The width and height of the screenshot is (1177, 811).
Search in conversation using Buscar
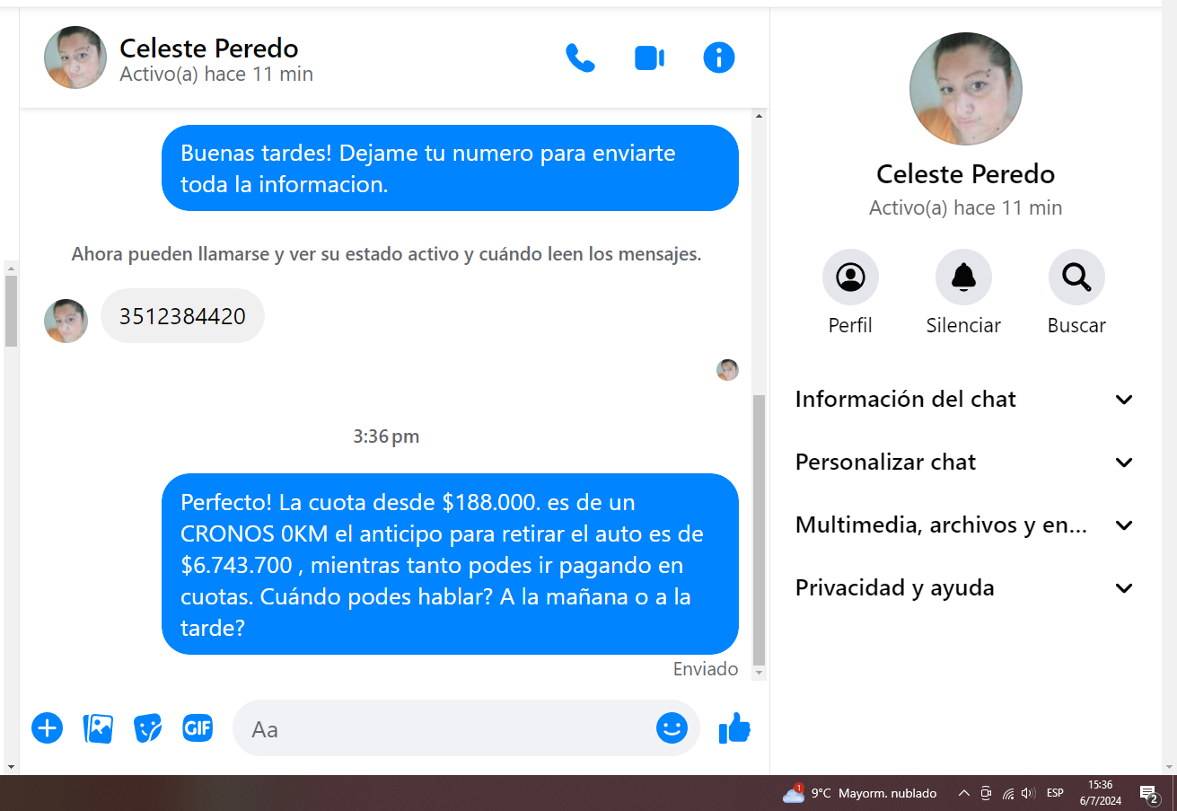tap(1076, 278)
